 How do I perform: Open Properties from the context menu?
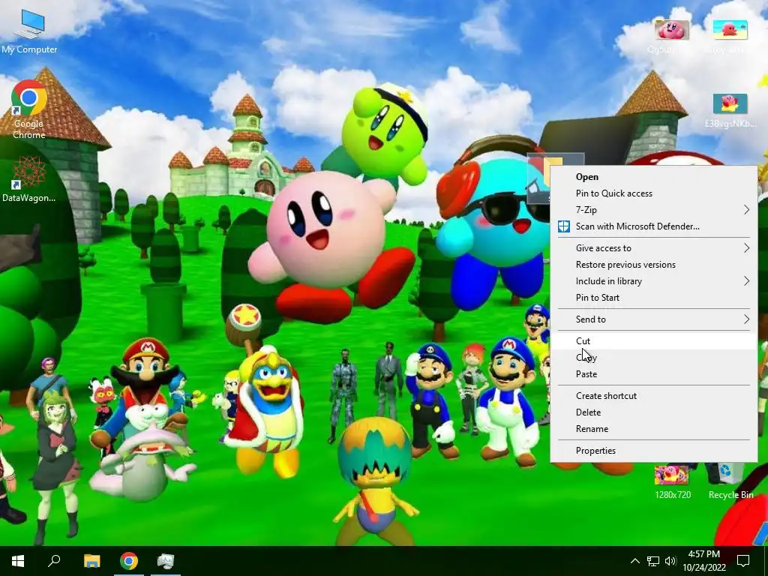[x=654, y=451]
